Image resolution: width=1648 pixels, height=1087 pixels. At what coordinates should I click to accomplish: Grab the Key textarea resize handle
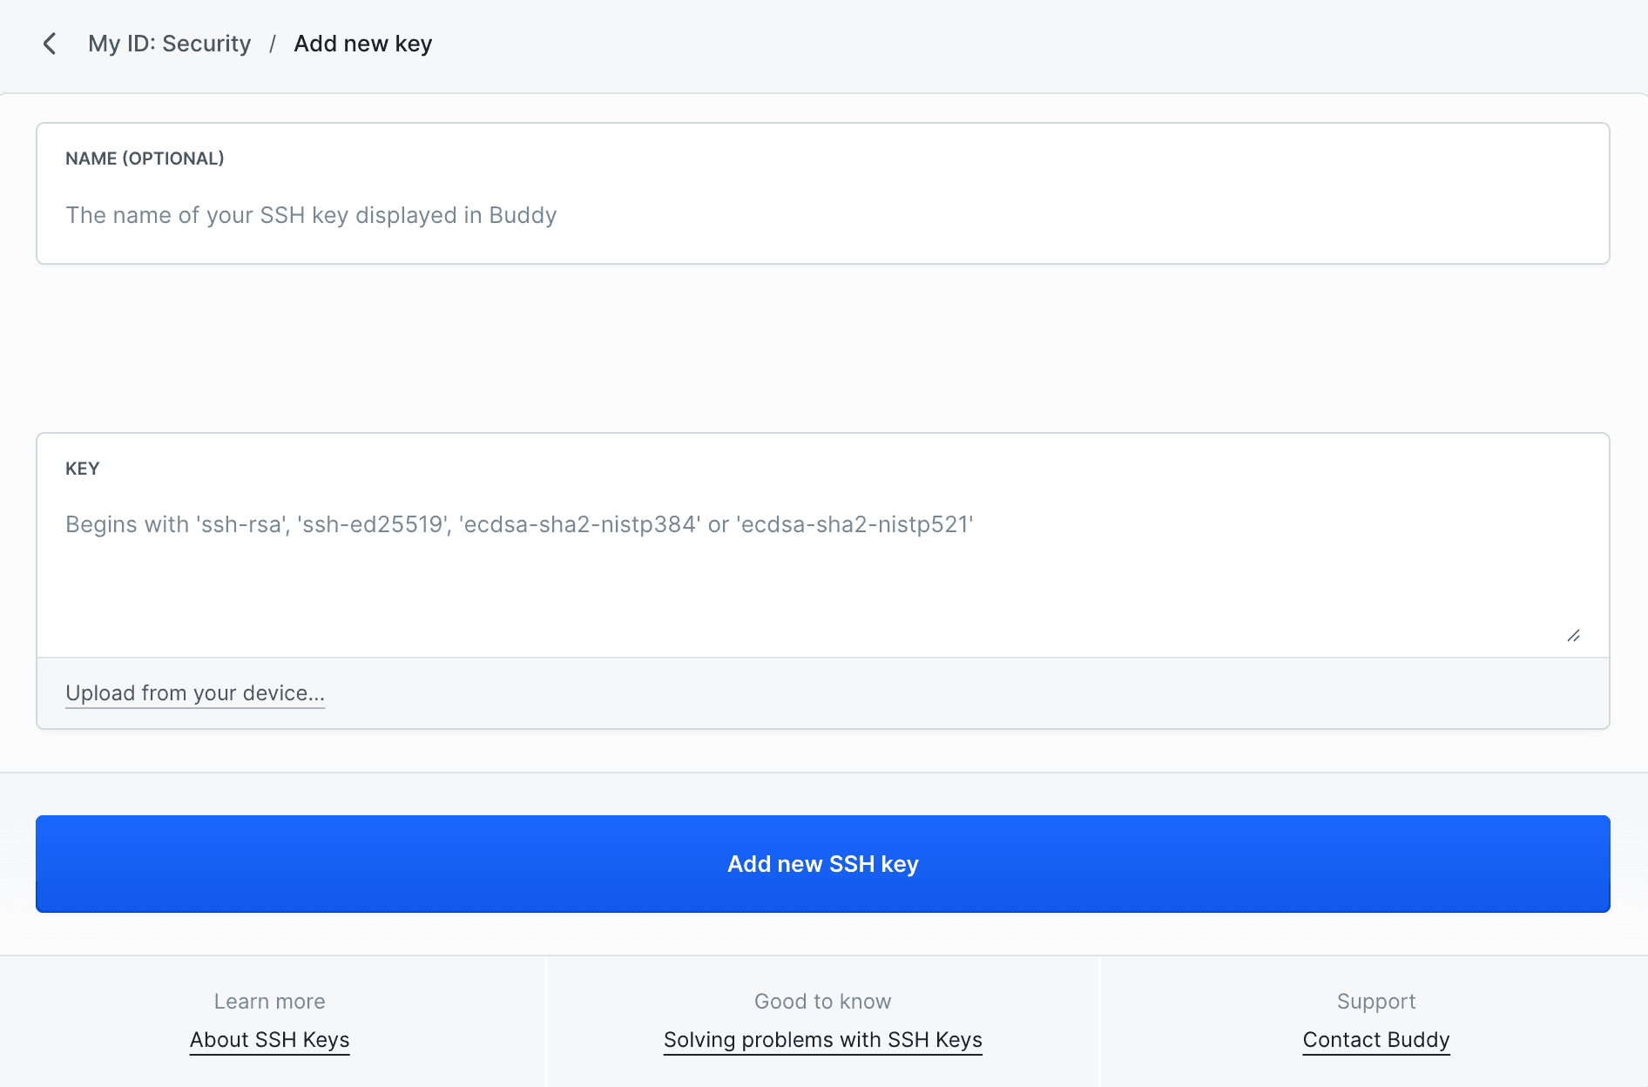pos(1573,636)
